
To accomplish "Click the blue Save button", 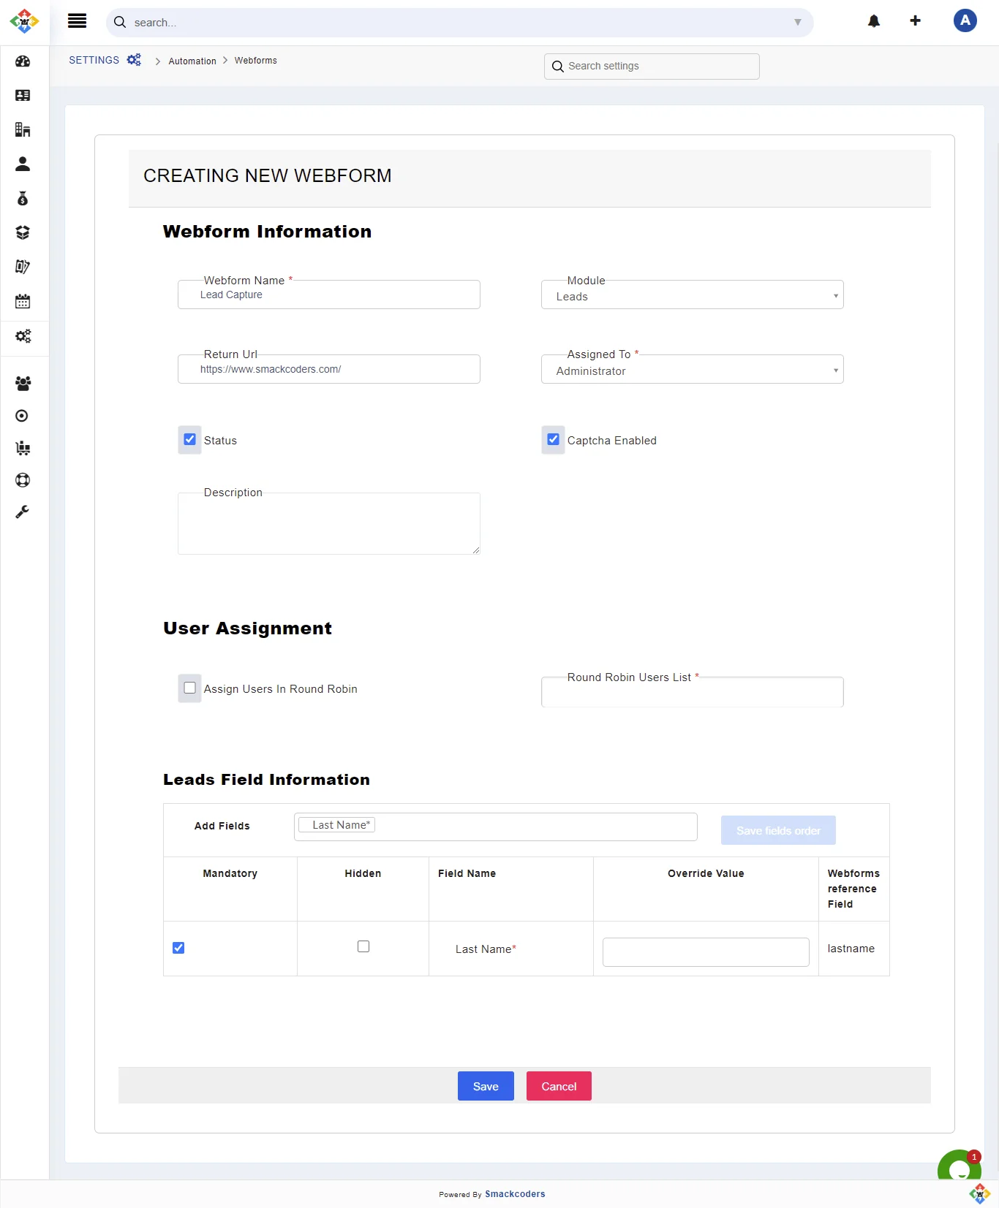I will pyautogui.click(x=486, y=1086).
